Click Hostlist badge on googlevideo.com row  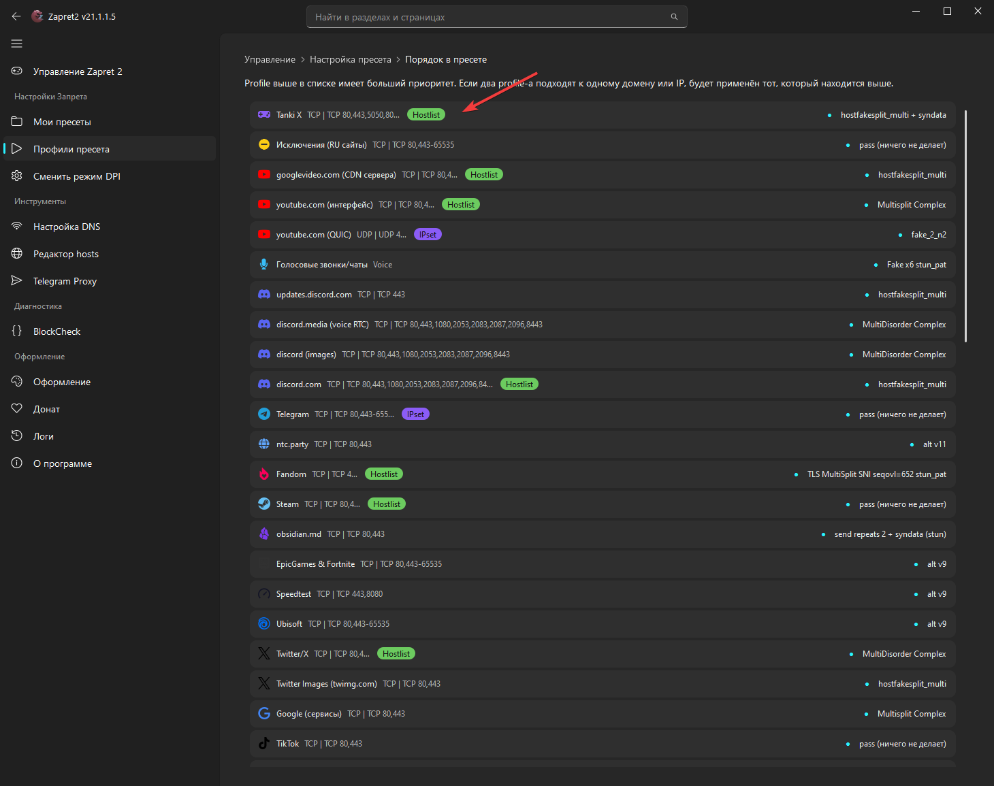(484, 175)
